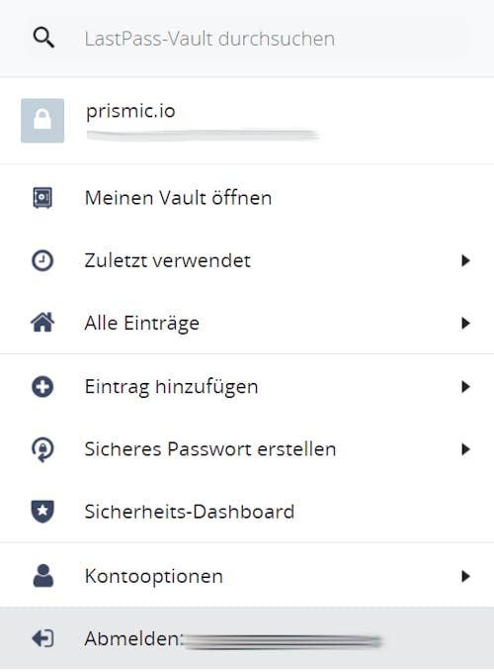Click the person icon for Kontooptionen
This screenshot has height=672, width=494.
point(42,576)
